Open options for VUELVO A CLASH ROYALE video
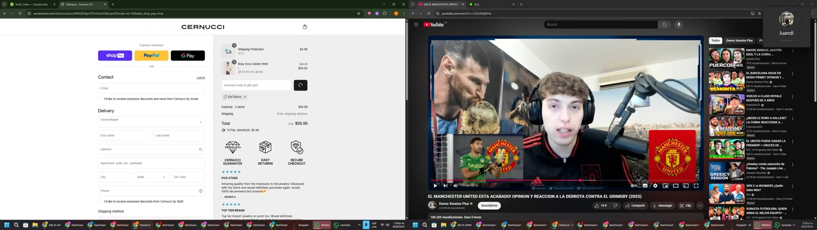Image resolution: width=817 pixels, height=230 pixels. click(x=792, y=96)
